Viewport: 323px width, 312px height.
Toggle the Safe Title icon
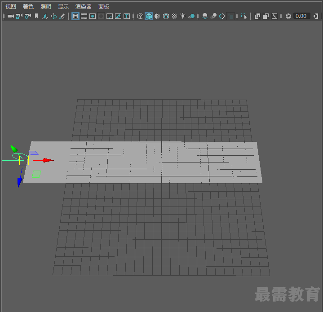[127, 16]
